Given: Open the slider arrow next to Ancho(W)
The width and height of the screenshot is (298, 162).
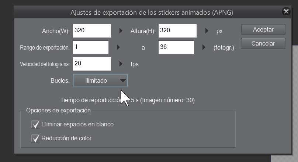Looking at the screenshot, I should (121, 31).
